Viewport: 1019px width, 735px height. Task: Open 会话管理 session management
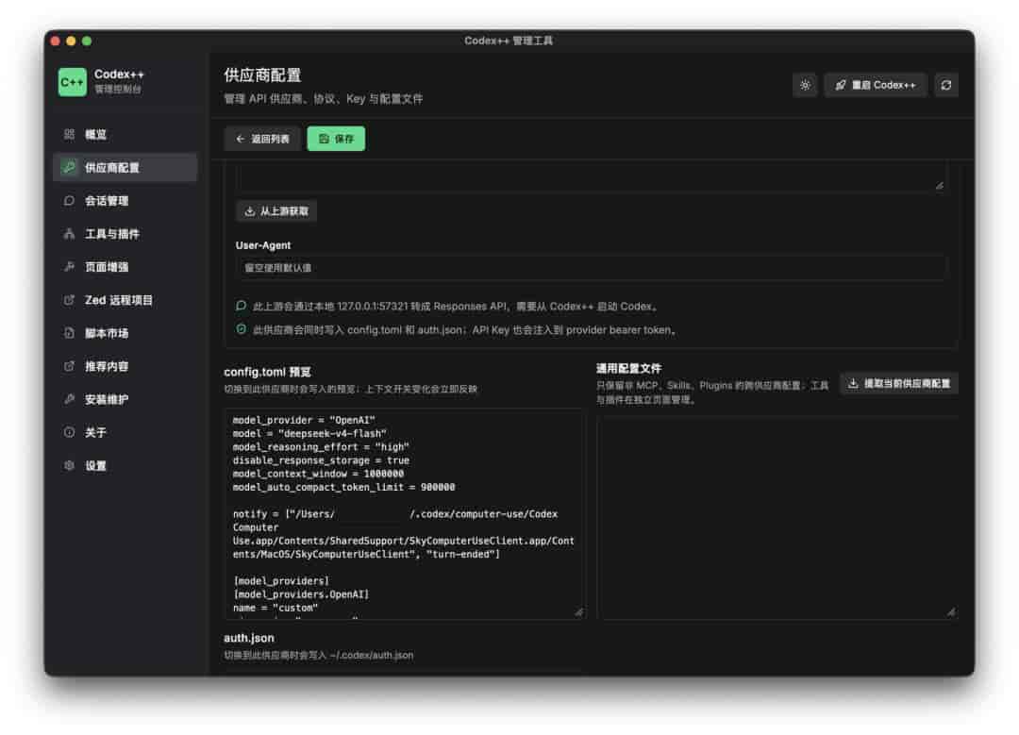point(125,201)
